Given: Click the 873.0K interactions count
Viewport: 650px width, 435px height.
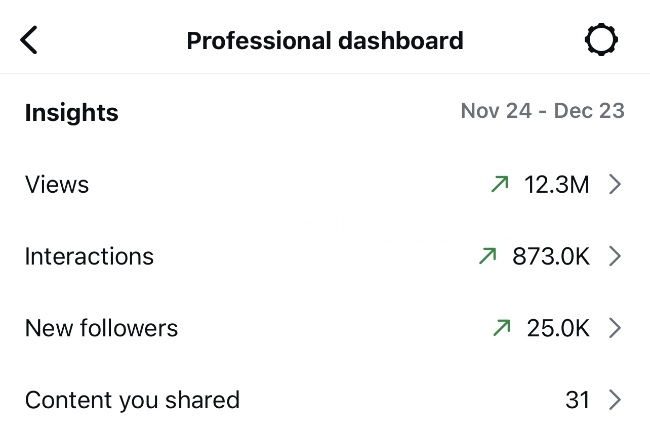Looking at the screenshot, I should [551, 256].
